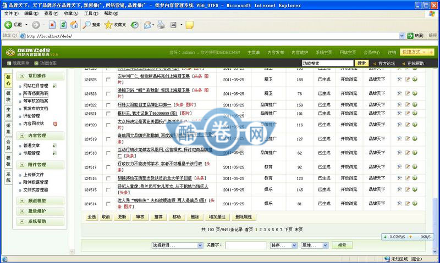The width and height of the screenshot is (440, 263).
Task: Open the 排序 dropdown
Action: click(x=284, y=245)
